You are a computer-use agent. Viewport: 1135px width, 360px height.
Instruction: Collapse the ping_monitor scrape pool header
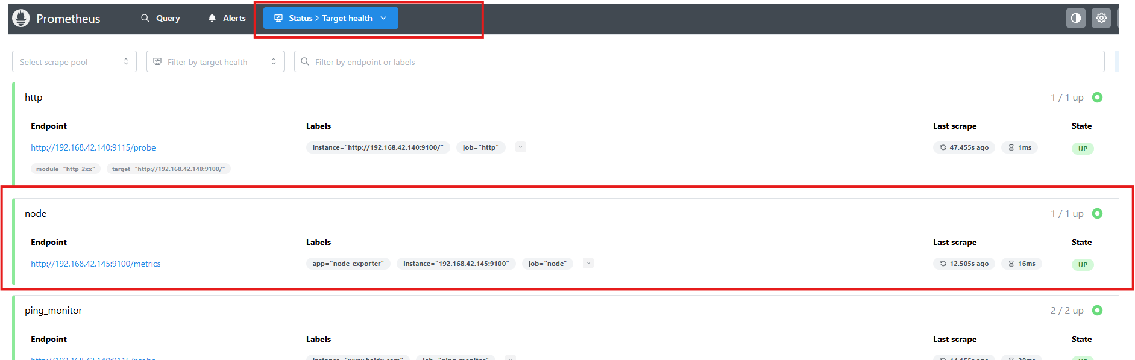(53, 311)
